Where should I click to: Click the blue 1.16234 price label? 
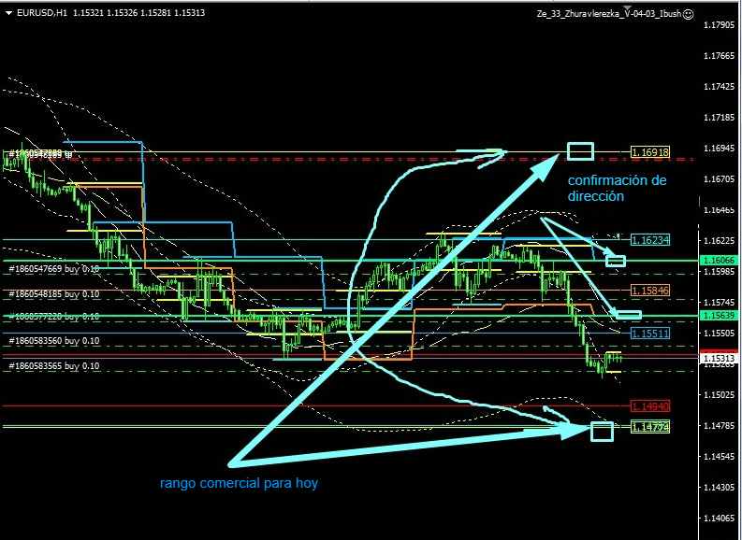[649, 240]
